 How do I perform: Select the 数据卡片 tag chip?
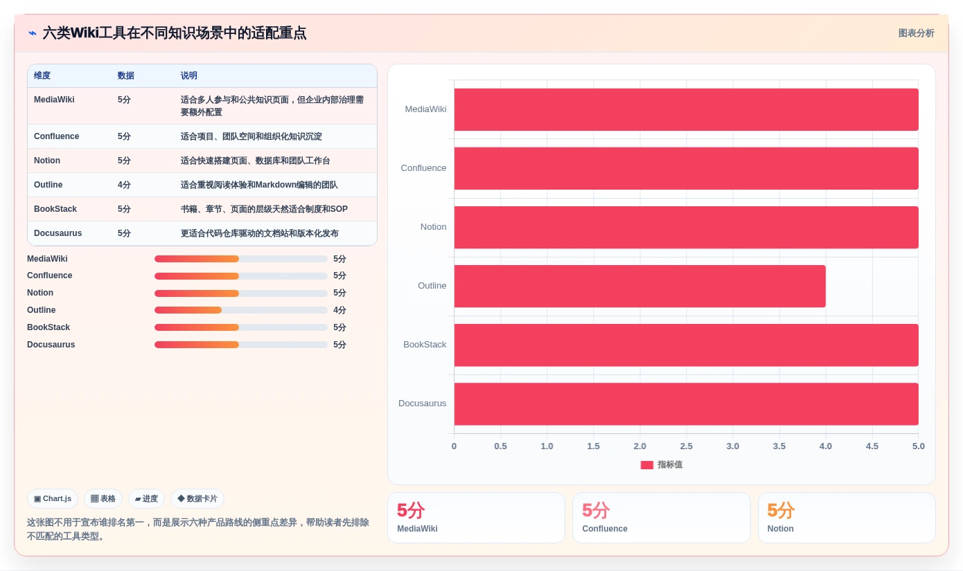click(x=197, y=498)
